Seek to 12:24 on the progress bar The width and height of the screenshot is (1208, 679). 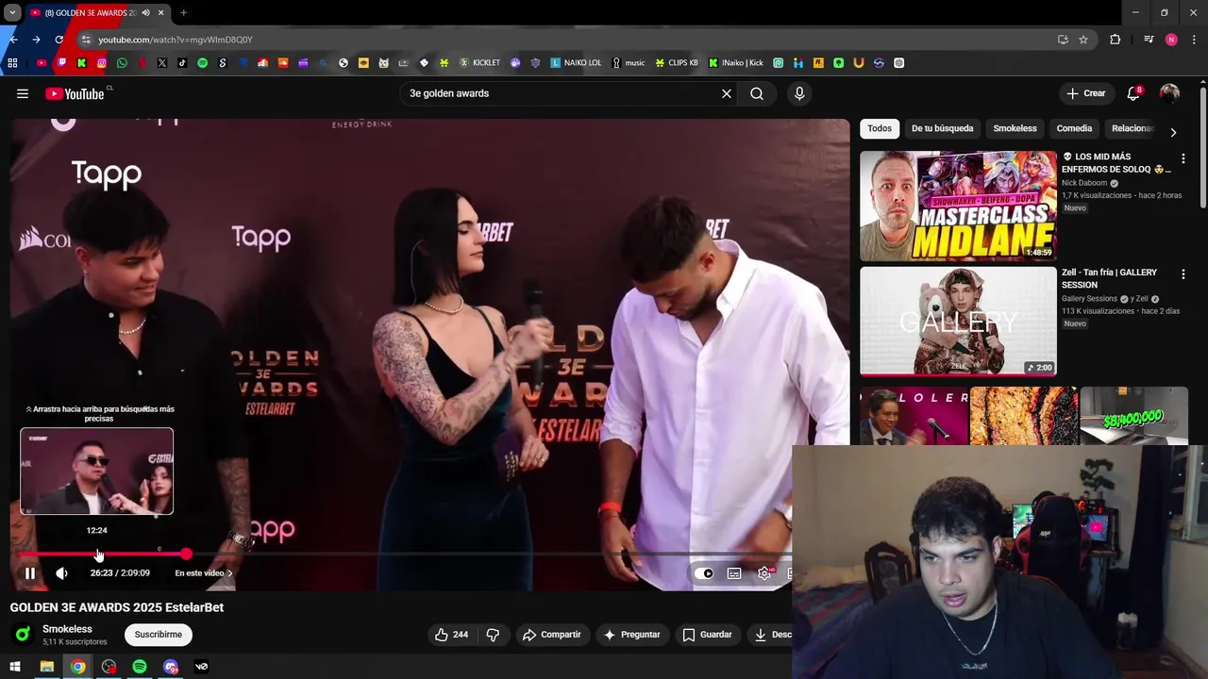[x=98, y=555]
